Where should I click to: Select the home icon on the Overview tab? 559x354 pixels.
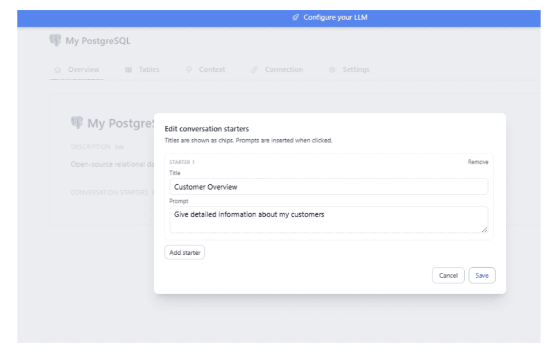[x=57, y=70]
